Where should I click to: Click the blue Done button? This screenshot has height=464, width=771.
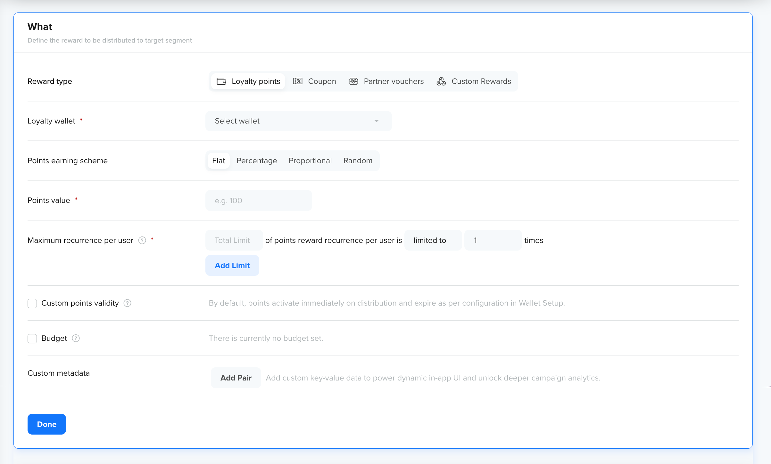coord(47,424)
